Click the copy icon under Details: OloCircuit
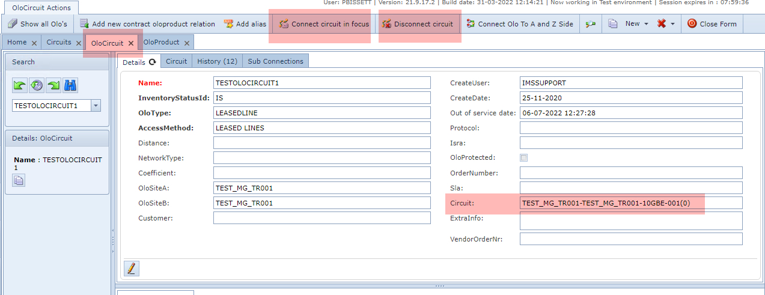 coord(19,180)
